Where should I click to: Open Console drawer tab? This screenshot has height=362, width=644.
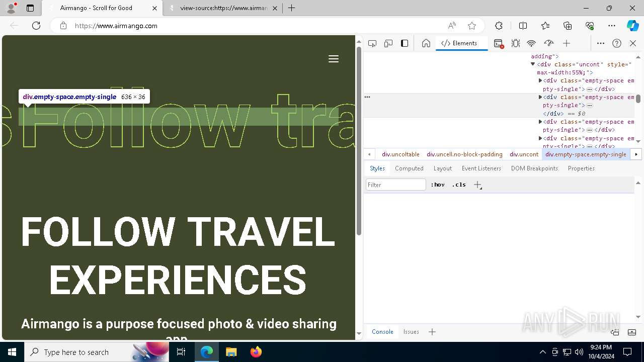click(x=382, y=332)
